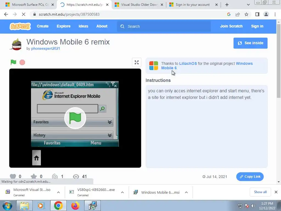The width and height of the screenshot is (281, 211).
Task: Click See inside button
Action: (250, 43)
